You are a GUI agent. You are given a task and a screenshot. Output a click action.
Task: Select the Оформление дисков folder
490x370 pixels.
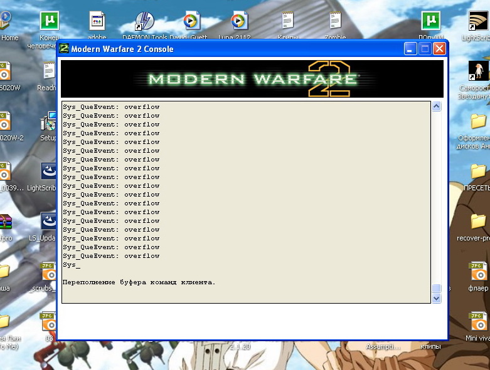[x=479, y=121]
